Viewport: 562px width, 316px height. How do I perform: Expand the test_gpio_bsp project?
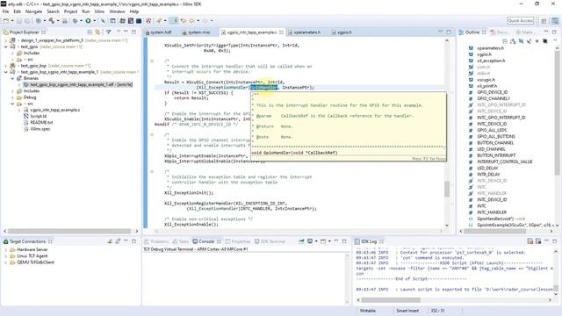tap(6, 66)
